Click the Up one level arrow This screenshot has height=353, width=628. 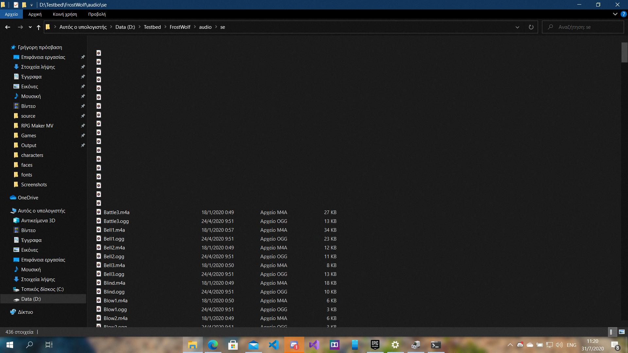[39, 27]
